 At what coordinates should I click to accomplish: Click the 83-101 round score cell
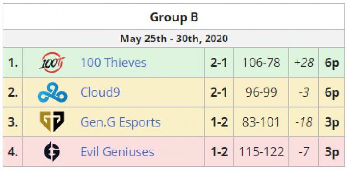tap(261, 122)
